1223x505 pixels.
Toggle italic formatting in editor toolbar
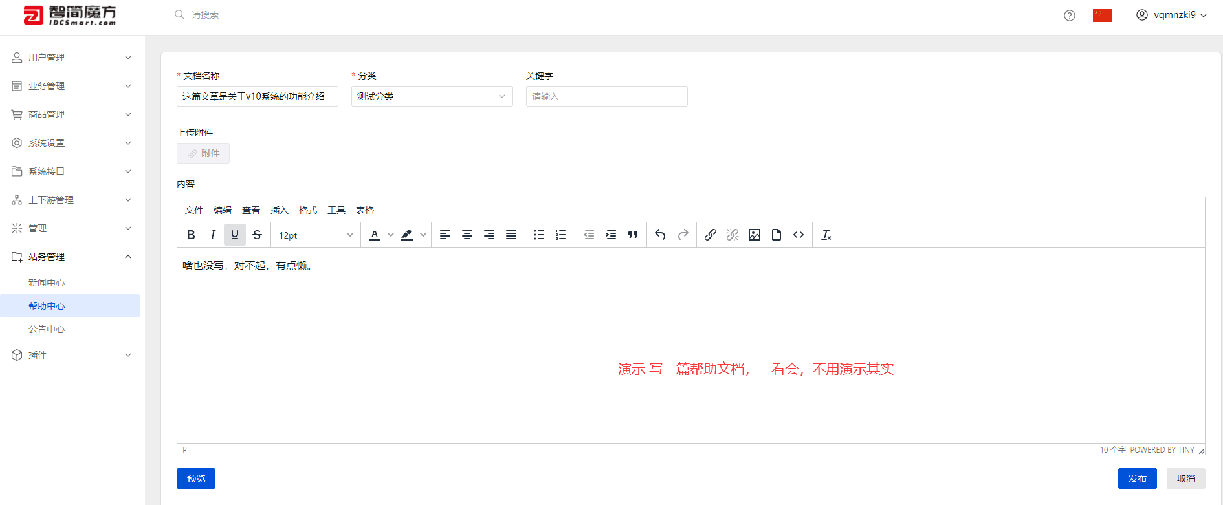pyautogui.click(x=213, y=235)
